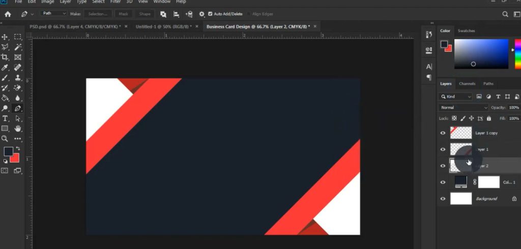This screenshot has width=521, height=249.
Task: Open the Normal blend mode dropdown
Action: tap(464, 108)
